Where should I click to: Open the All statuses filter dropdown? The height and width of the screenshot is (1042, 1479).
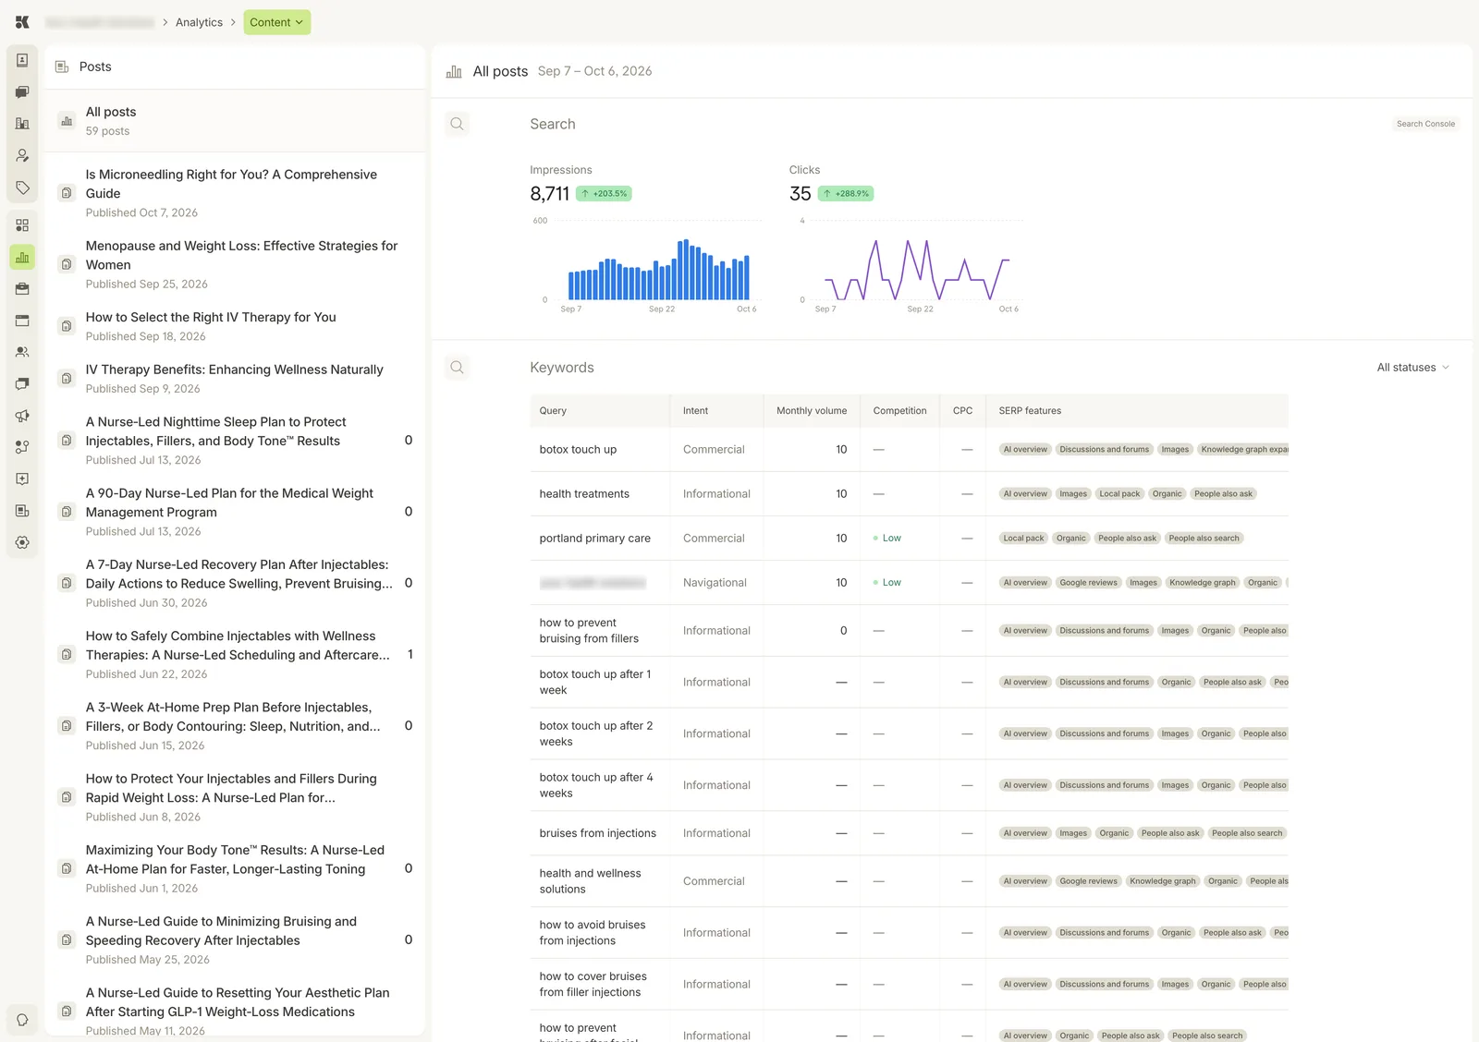(x=1413, y=368)
